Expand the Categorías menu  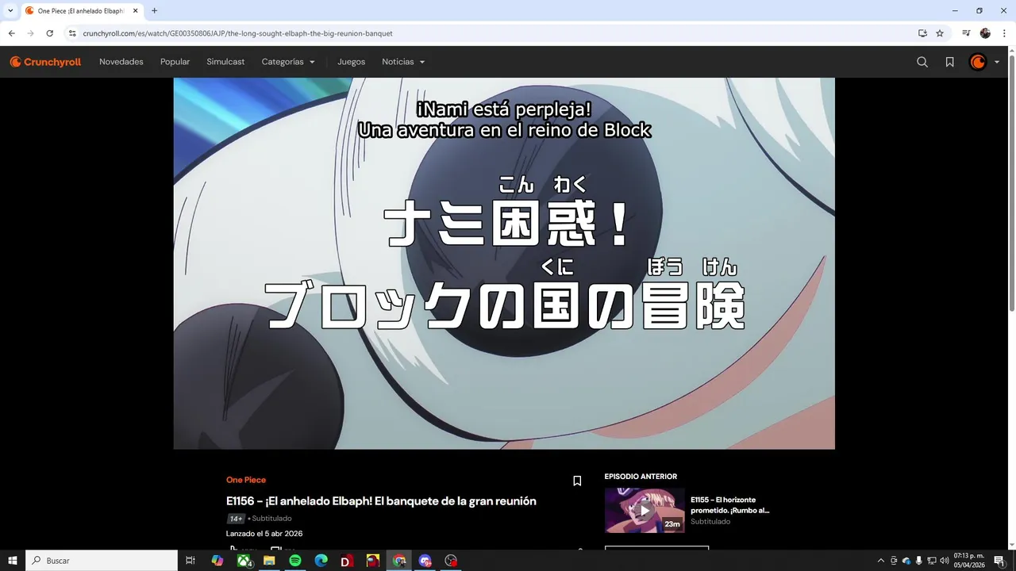[288, 62]
